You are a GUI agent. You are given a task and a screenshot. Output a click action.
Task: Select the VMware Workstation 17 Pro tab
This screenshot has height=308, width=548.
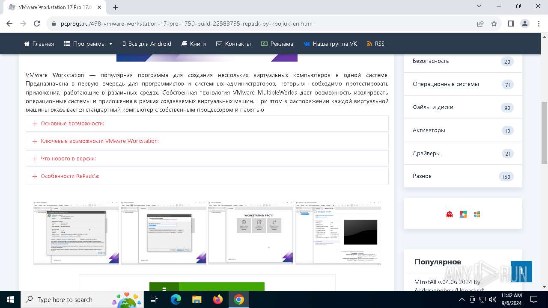(x=54, y=7)
